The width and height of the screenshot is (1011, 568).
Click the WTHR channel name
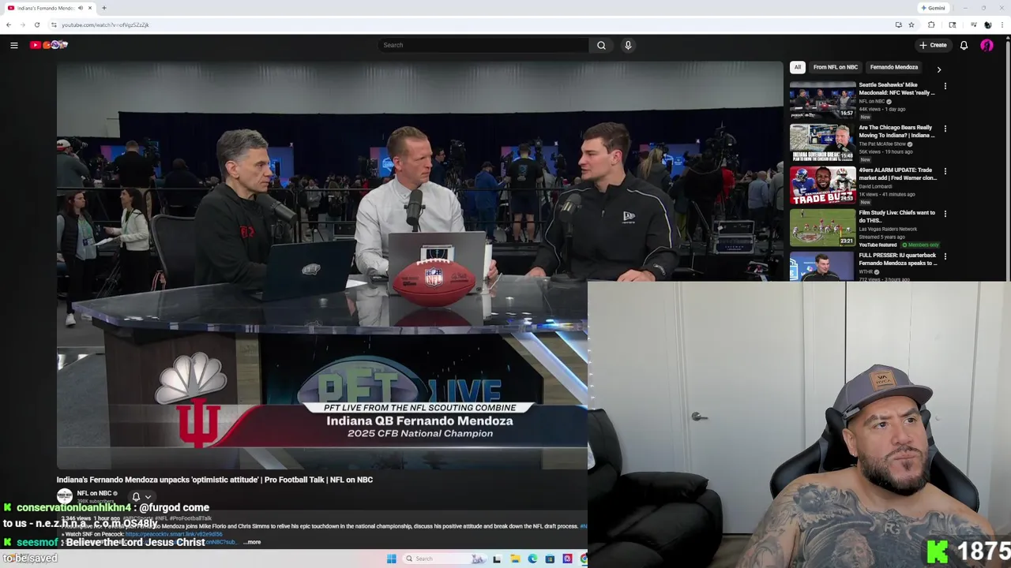[866, 271]
